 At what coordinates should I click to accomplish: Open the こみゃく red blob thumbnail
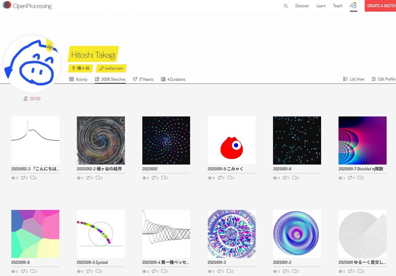pyautogui.click(x=232, y=140)
